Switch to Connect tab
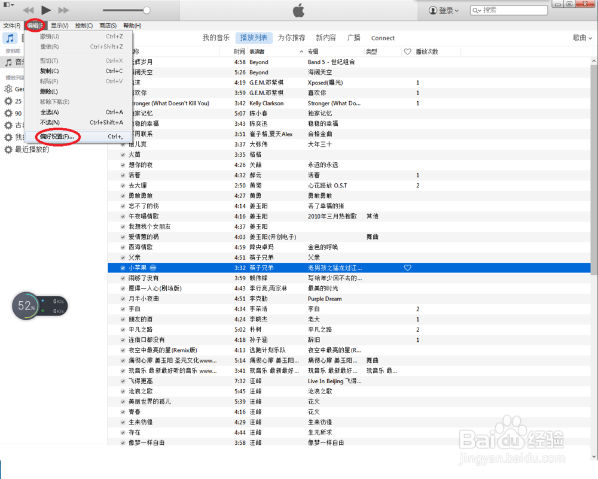 coord(383,38)
